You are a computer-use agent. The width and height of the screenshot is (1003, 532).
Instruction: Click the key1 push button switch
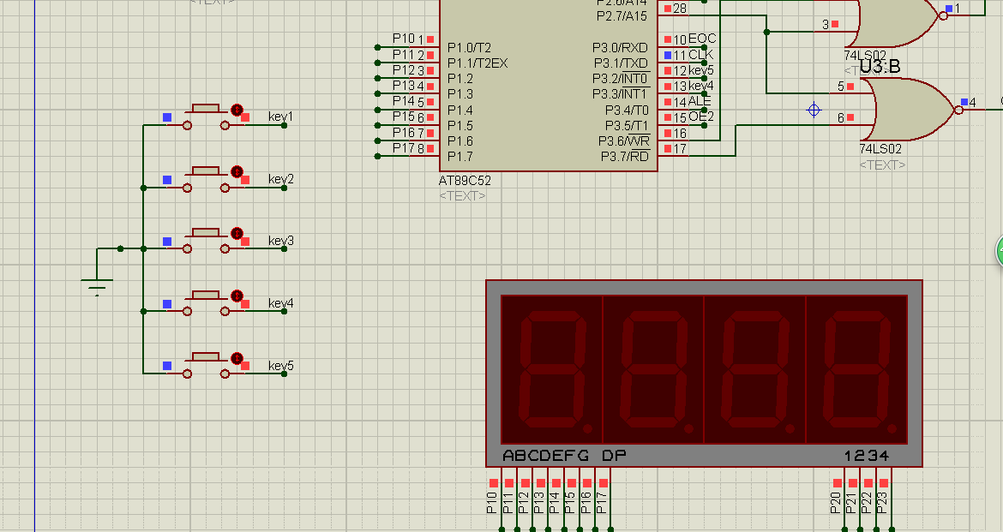[206, 117]
